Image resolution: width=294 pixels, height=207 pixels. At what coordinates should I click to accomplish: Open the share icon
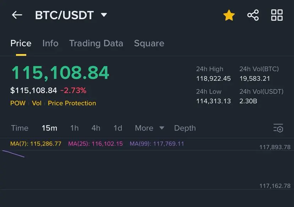(253, 15)
